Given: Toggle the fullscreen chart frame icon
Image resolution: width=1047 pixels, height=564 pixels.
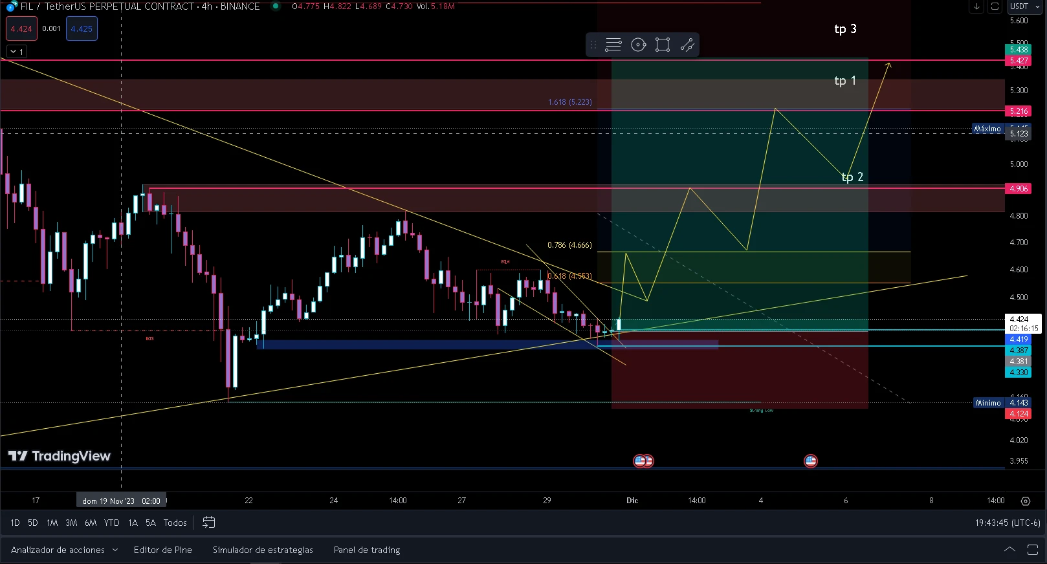Looking at the screenshot, I should pyautogui.click(x=995, y=6).
